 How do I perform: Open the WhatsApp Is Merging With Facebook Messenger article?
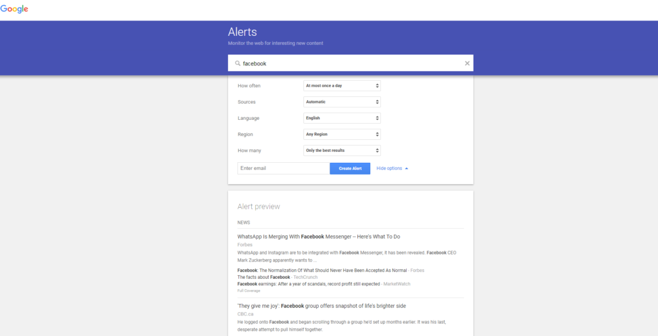tap(319, 237)
